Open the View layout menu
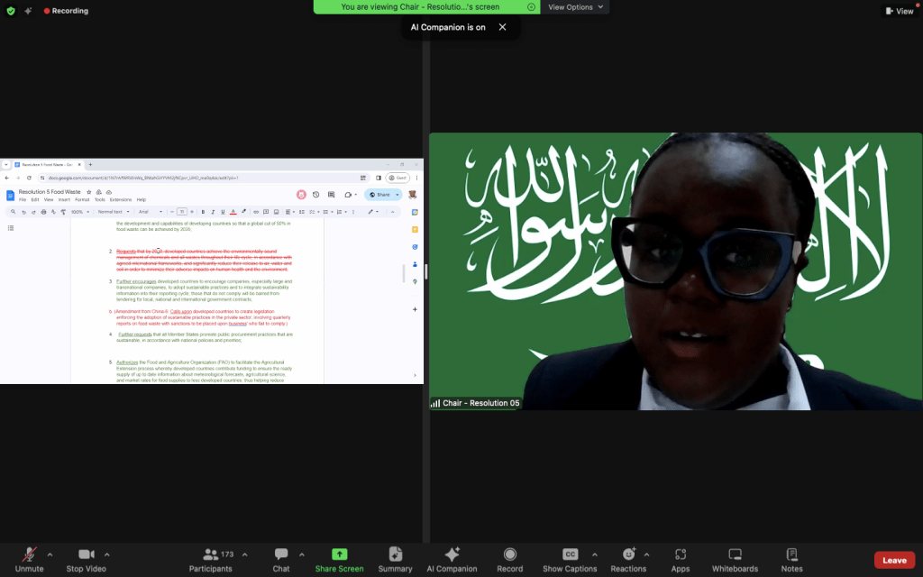This screenshot has height=577, width=923. (x=899, y=11)
